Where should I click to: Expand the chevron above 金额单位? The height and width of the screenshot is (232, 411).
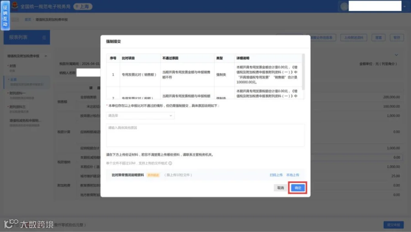(x=396, y=55)
